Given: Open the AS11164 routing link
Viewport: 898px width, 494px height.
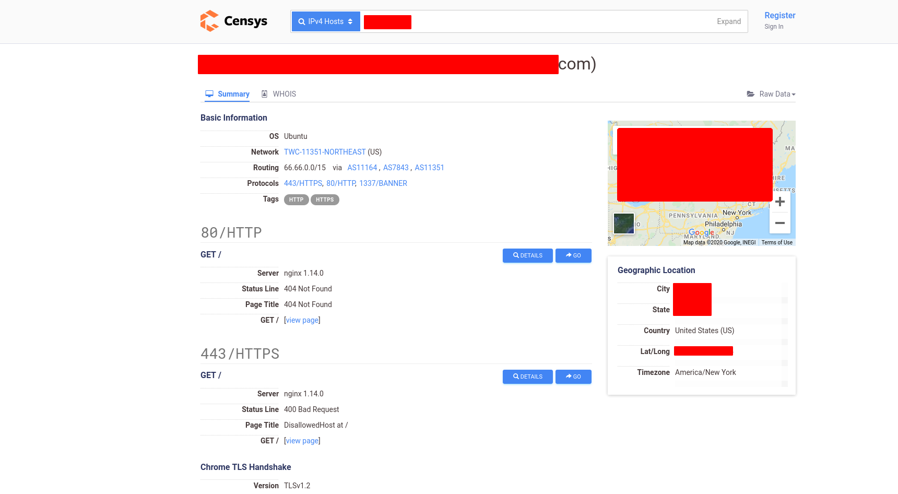Looking at the screenshot, I should (362, 168).
